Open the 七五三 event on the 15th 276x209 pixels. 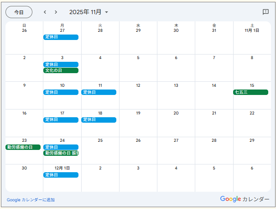click(250, 92)
